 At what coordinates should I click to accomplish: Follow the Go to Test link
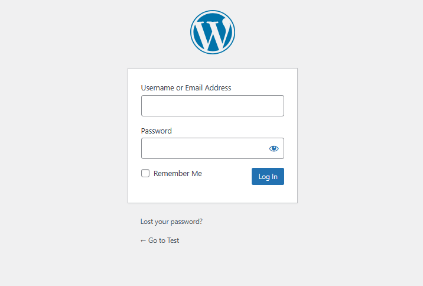click(160, 240)
